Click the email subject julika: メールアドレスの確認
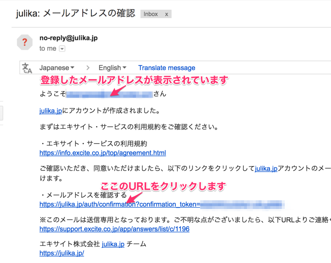This screenshot has width=331, height=263. click(x=76, y=14)
